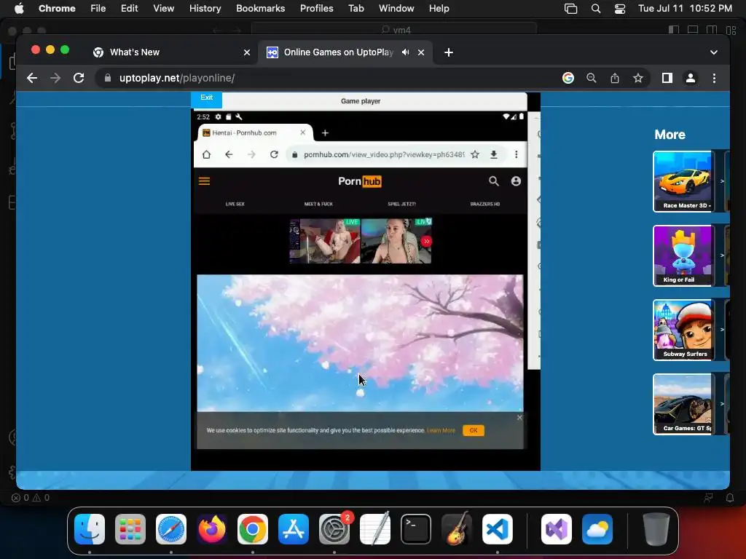This screenshot has height=559, width=746.
Task: Click arrow next to Race Master 3D card
Action: pyautogui.click(x=722, y=181)
